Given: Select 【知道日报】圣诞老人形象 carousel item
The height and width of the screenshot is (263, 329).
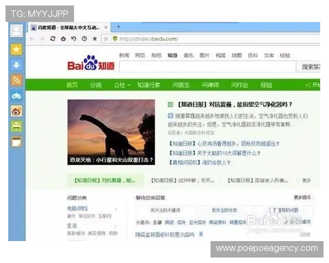Looking at the screenshot, I should (x=258, y=180).
